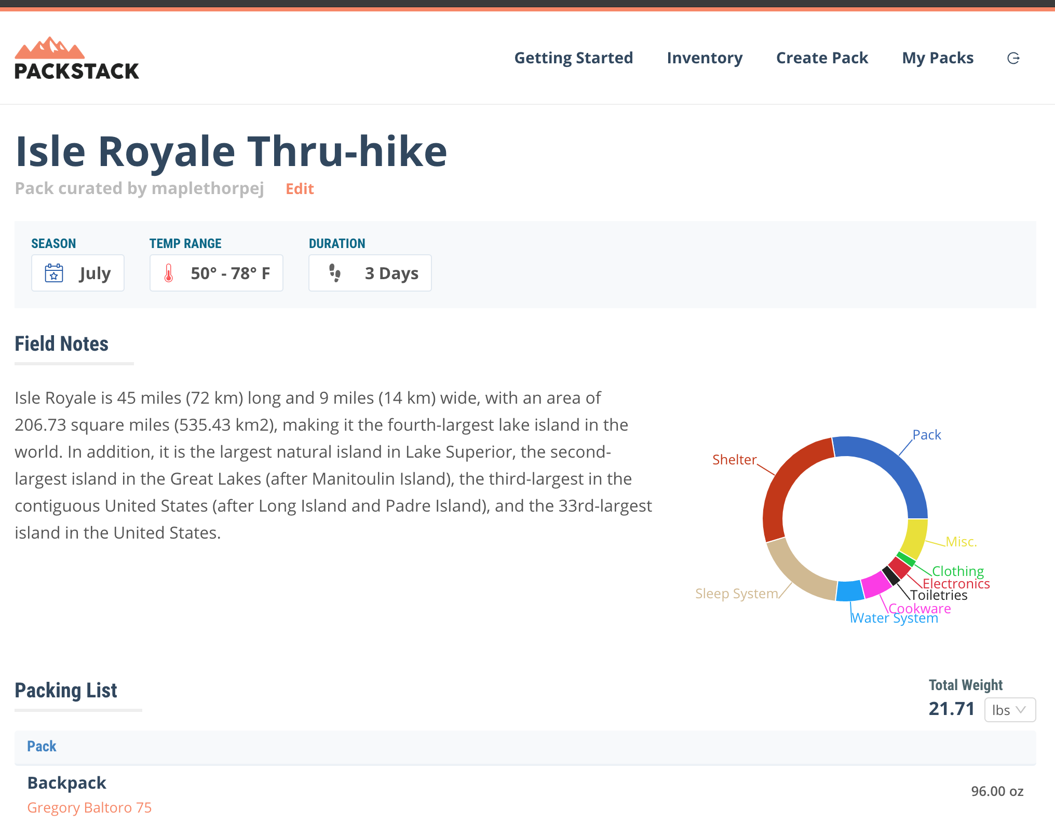
Task: Click the Packstack mountain logo
Action: (77, 58)
